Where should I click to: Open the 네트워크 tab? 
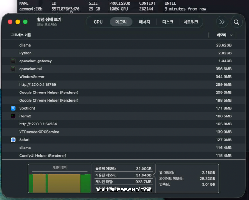click(191, 22)
